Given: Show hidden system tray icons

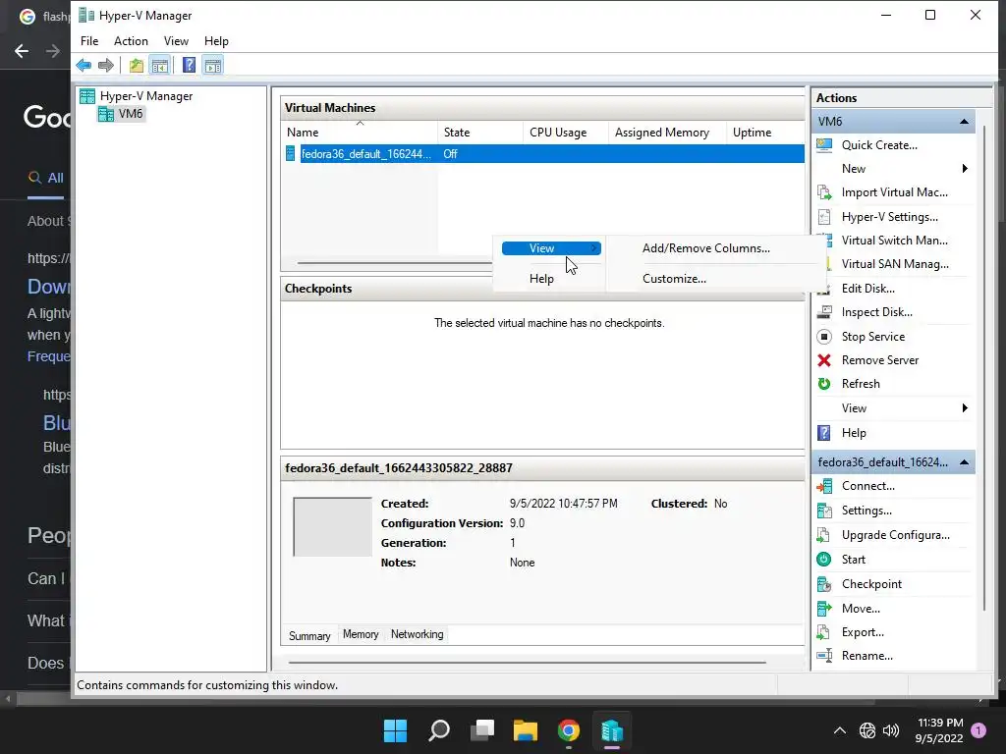Looking at the screenshot, I should (839, 730).
